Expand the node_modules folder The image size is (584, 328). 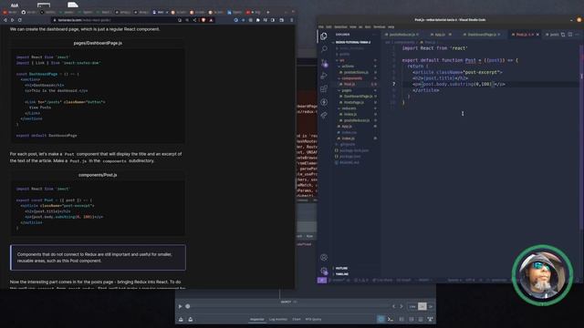pos(350,48)
